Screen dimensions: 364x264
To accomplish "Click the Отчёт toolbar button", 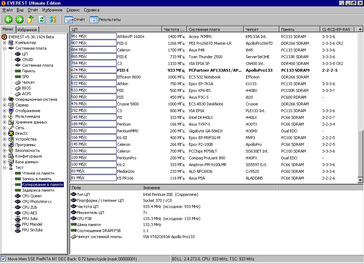I will (x=75, y=20).
